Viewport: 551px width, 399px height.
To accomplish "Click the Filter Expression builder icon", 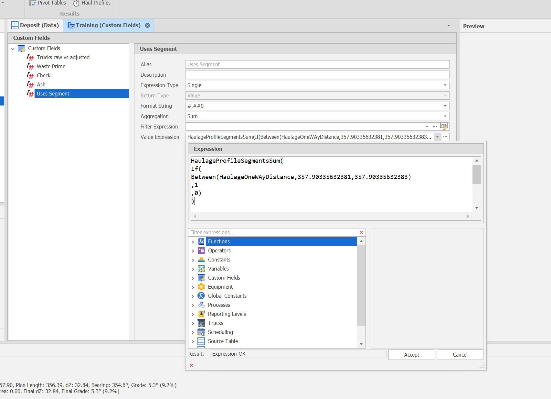I will click(444, 126).
